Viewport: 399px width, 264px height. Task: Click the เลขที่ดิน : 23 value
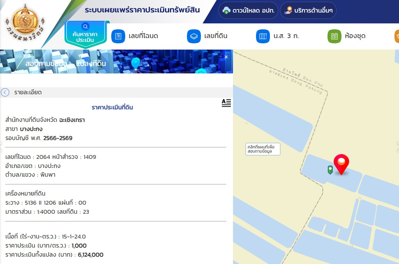pyautogui.click(x=73, y=212)
